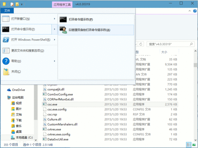198x148 pixels.
Task: Click the properties icon in quick access toolbar
Action: coord(12,4)
